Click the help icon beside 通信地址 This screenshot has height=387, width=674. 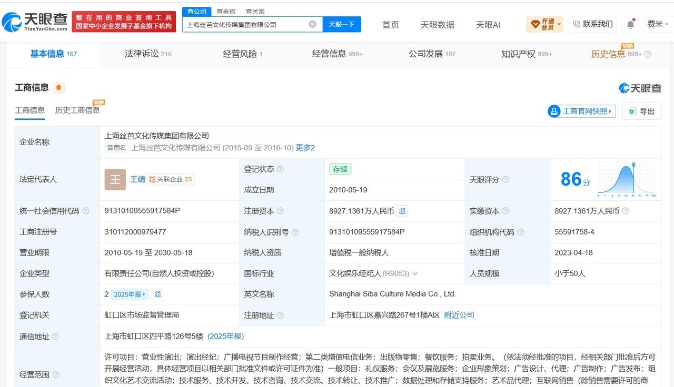tap(55, 337)
